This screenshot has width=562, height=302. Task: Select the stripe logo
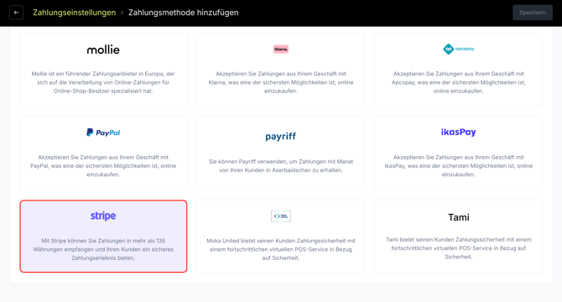(103, 216)
